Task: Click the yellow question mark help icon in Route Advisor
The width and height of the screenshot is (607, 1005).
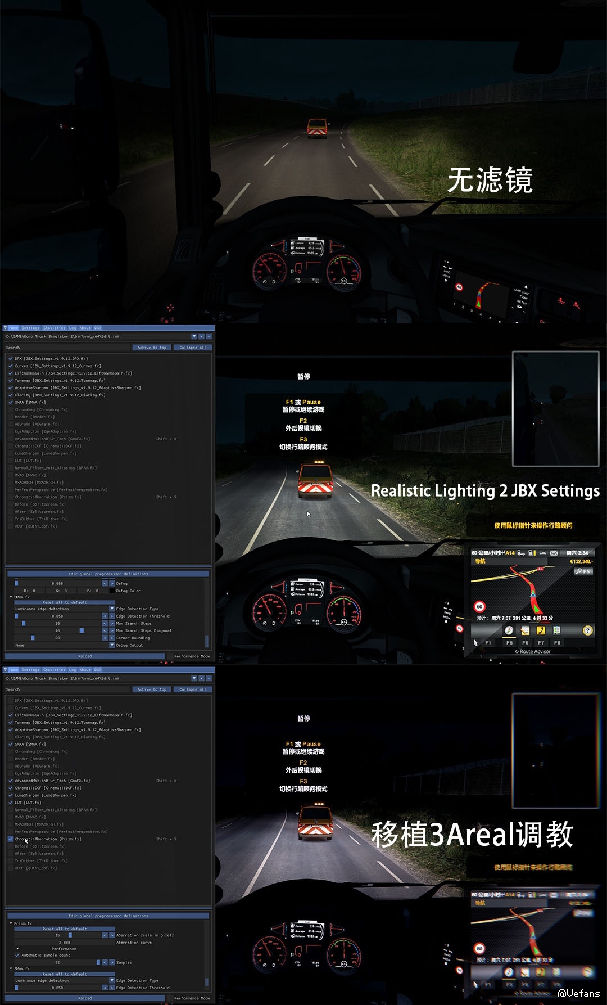Action: pyautogui.click(x=588, y=630)
